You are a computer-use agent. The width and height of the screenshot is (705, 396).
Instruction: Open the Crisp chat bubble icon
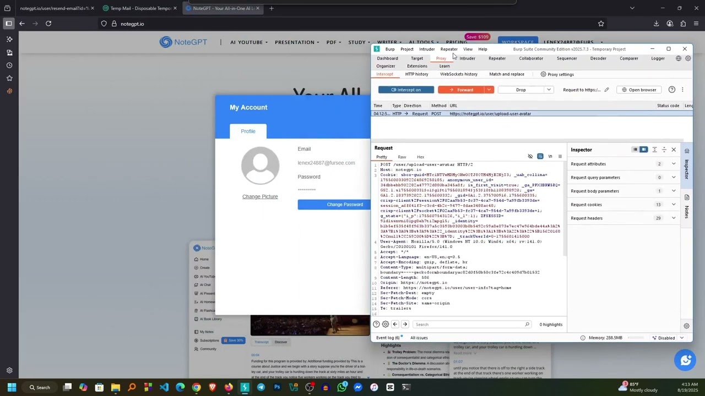(x=685, y=361)
